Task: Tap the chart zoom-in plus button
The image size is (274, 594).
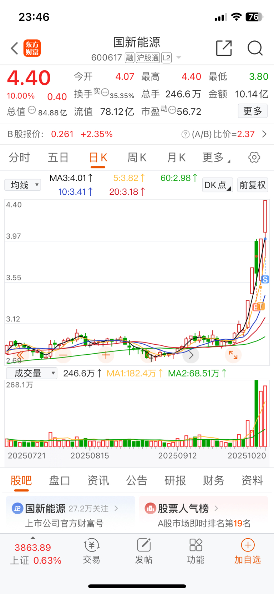Action: [106, 355]
